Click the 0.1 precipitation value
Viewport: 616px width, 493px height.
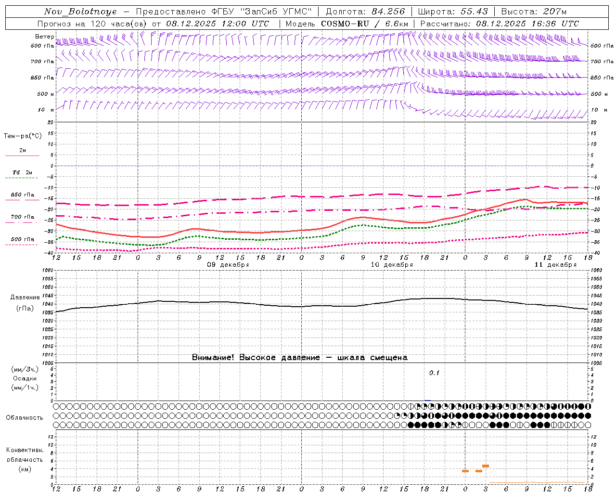tap(434, 373)
